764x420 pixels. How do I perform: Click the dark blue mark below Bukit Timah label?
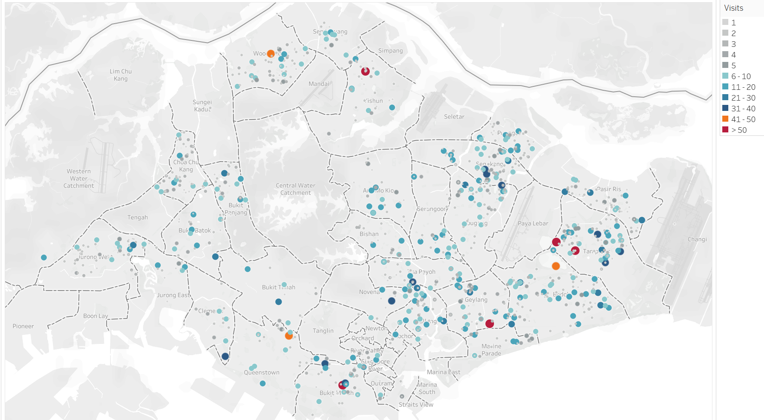tap(279, 302)
